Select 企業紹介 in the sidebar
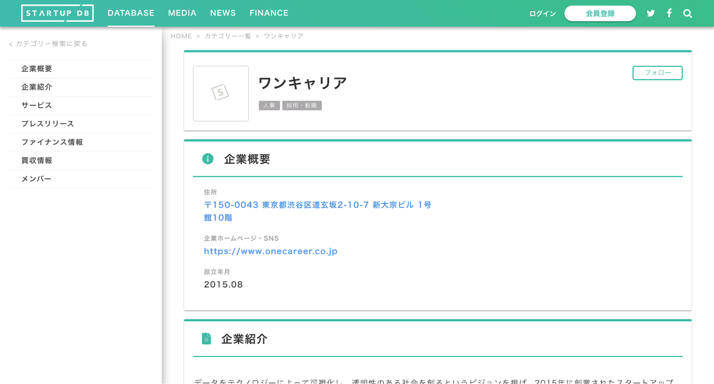This screenshot has width=714, height=384. (x=81, y=87)
